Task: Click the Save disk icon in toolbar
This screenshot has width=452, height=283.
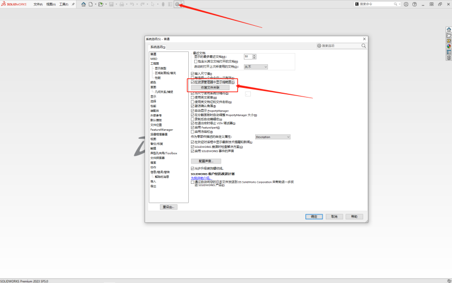Action: click(x=111, y=4)
